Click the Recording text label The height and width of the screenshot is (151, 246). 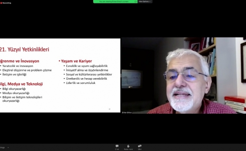click(x=7, y=3)
